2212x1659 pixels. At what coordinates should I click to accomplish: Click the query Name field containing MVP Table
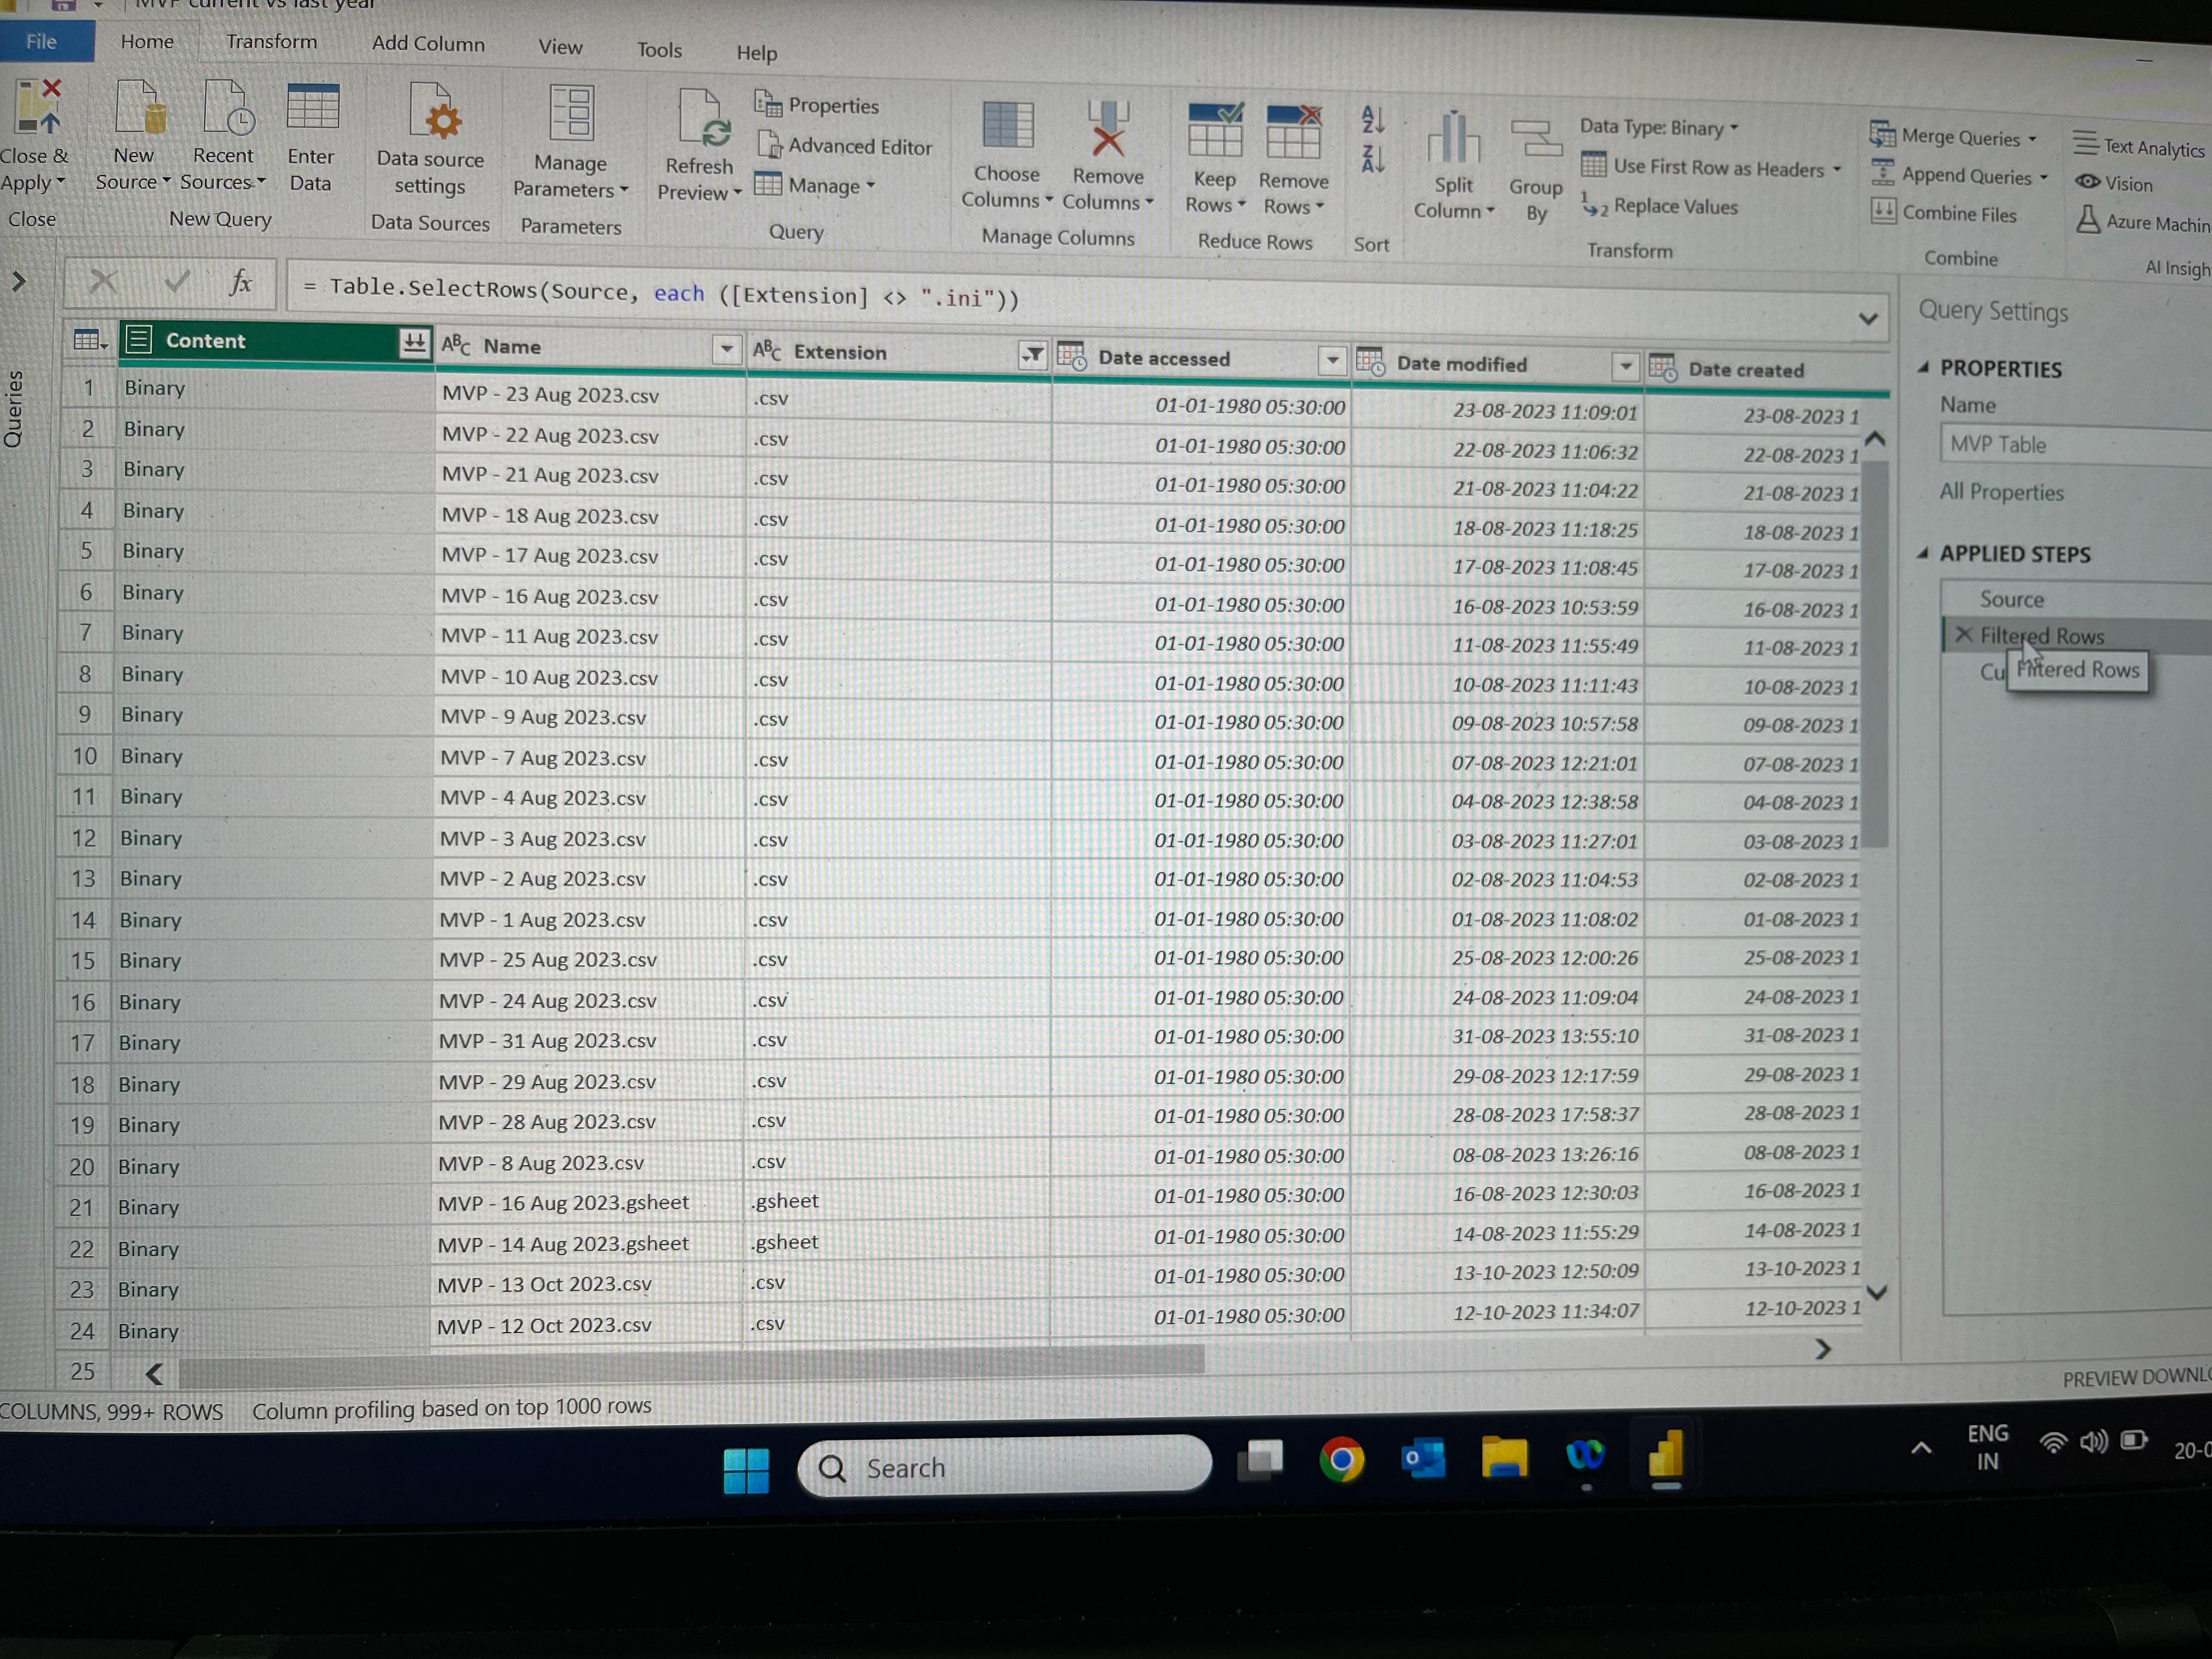(x=2076, y=445)
